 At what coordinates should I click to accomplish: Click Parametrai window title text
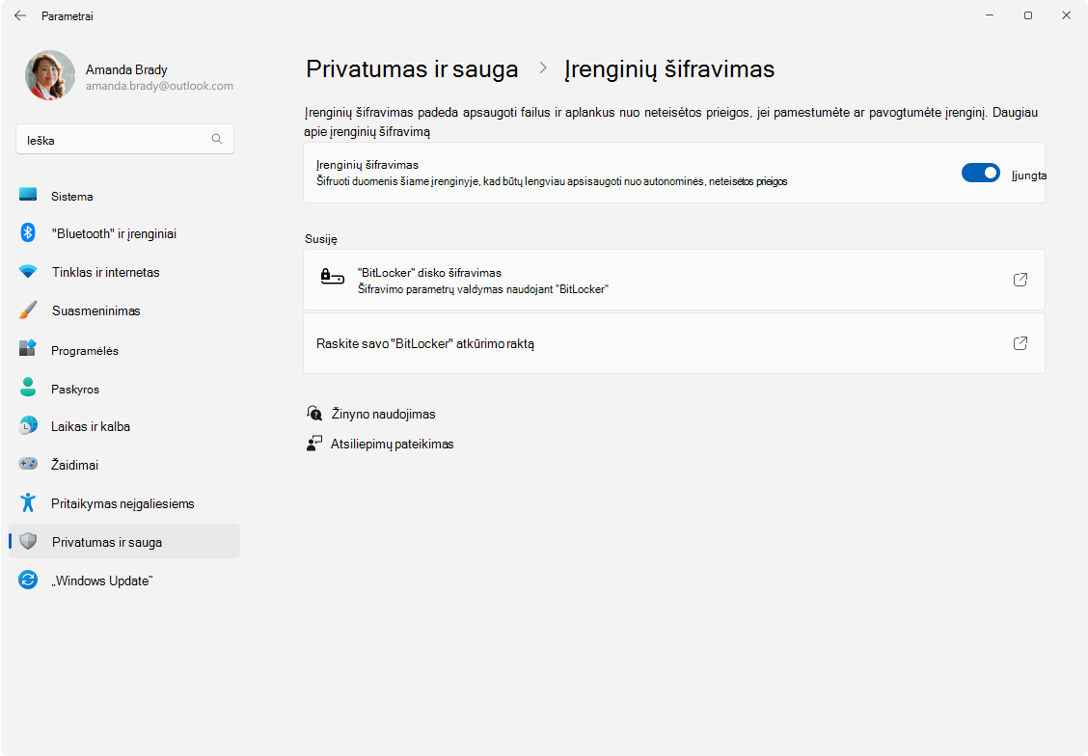tap(68, 16)
